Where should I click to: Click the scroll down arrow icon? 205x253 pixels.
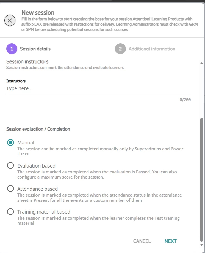point(201,245)
